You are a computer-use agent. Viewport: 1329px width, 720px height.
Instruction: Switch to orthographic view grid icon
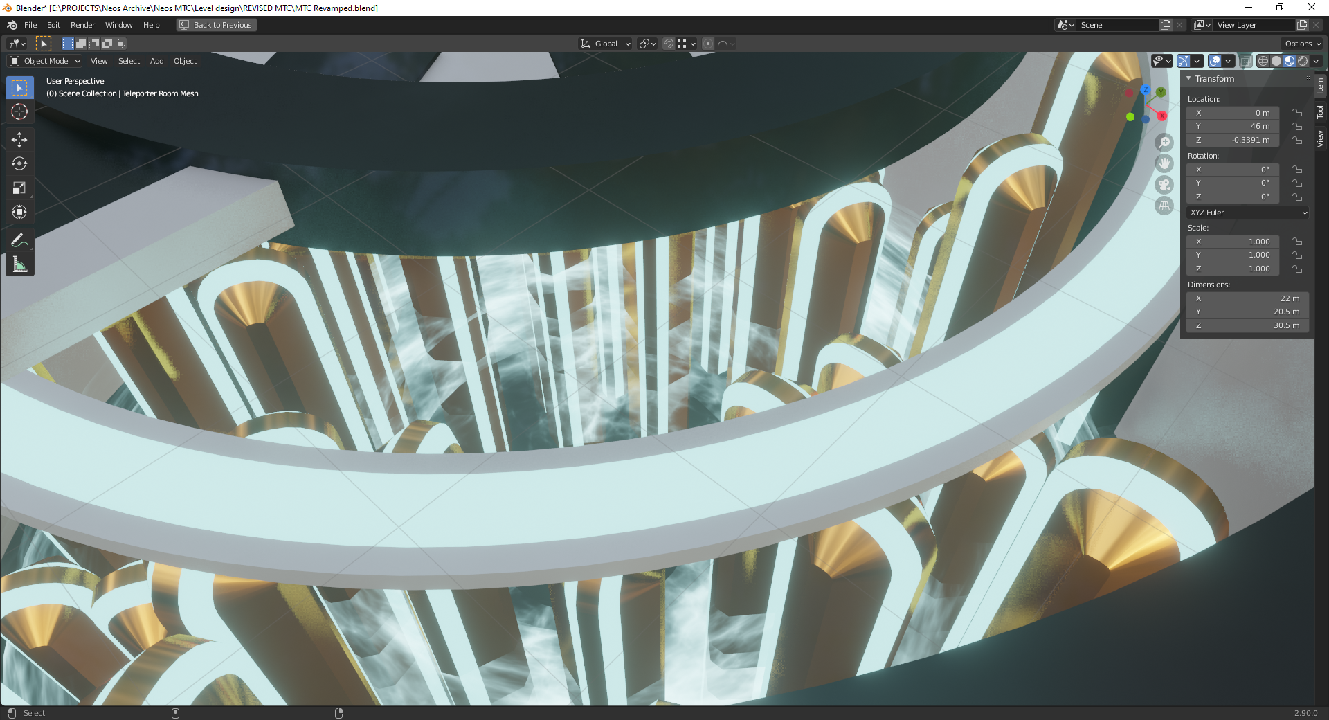[1164, 206]
